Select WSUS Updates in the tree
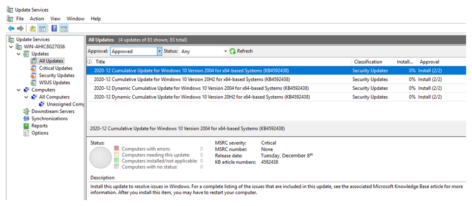The image size is (472, 206). [55, 82]
